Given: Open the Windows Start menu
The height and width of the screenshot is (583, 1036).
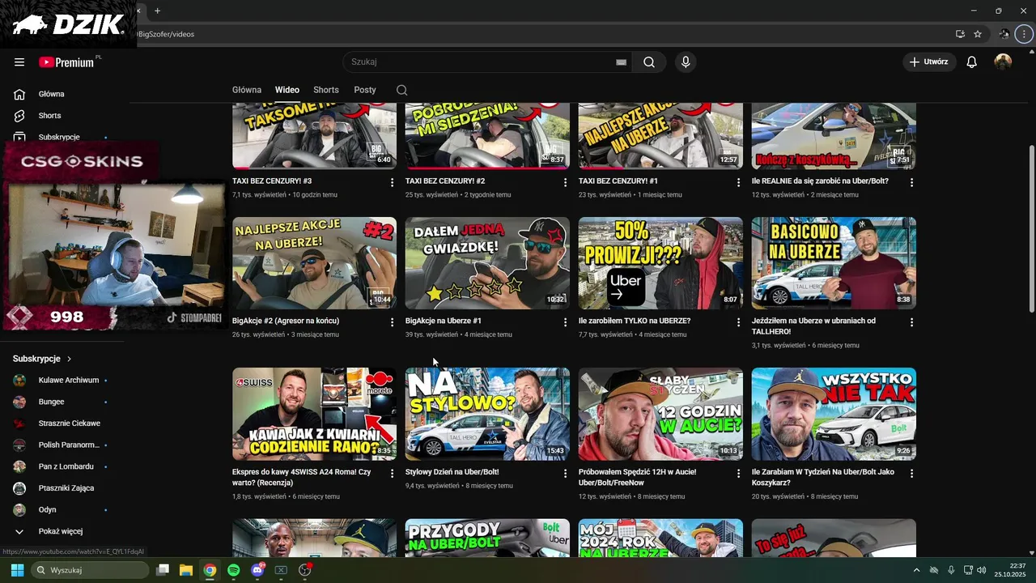Looking at the screenshot, I should click(17, 570).
